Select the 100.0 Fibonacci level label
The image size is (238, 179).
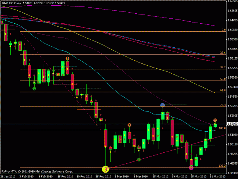pyautogui.click(x=222, y=128)
